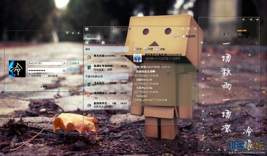The image size is (267, 156).
Task: Click 回复 reply button in preview pane
Action: pos(149,49)
